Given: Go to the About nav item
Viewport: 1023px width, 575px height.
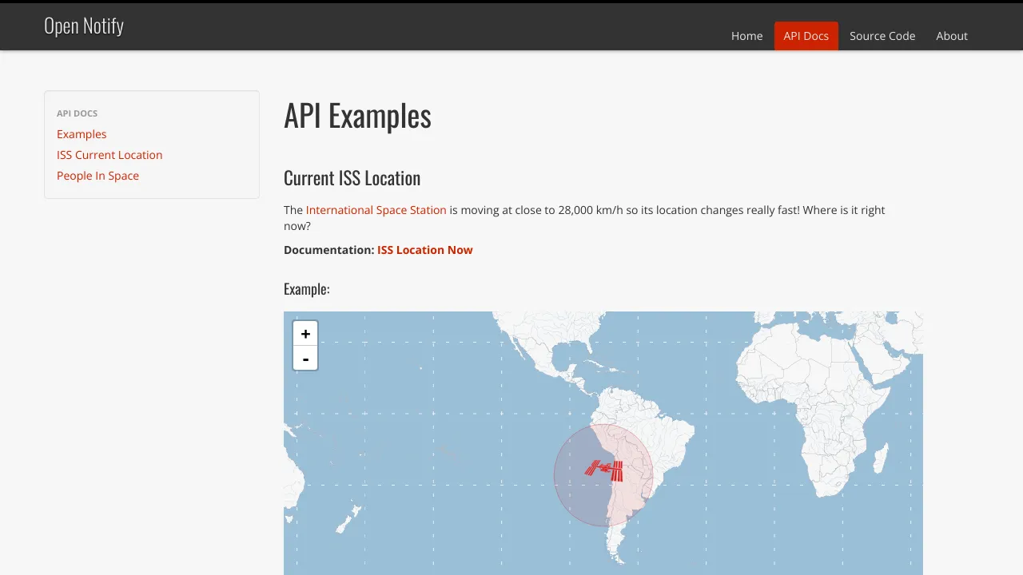Looking at the screenshot, I should pos(952,36).
